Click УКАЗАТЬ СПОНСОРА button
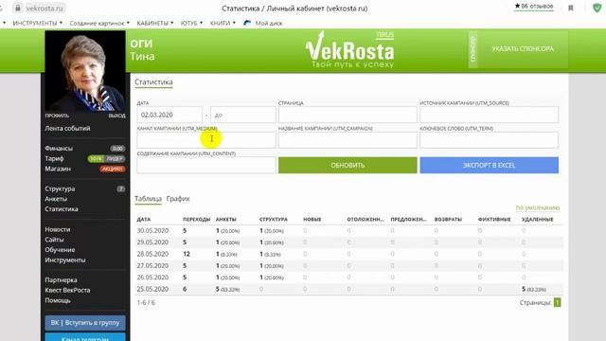 [x=523, y=48]
